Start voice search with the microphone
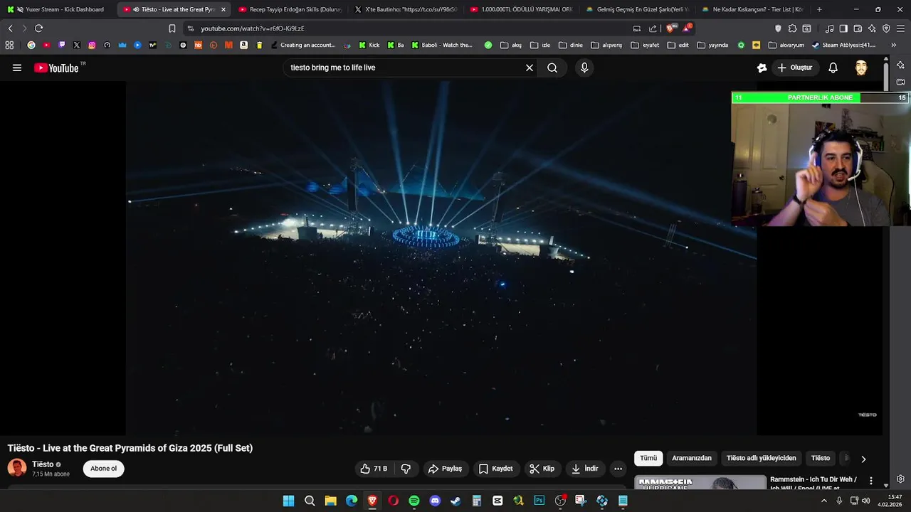Viewport: 911px width, 512px height. point(584,68)
